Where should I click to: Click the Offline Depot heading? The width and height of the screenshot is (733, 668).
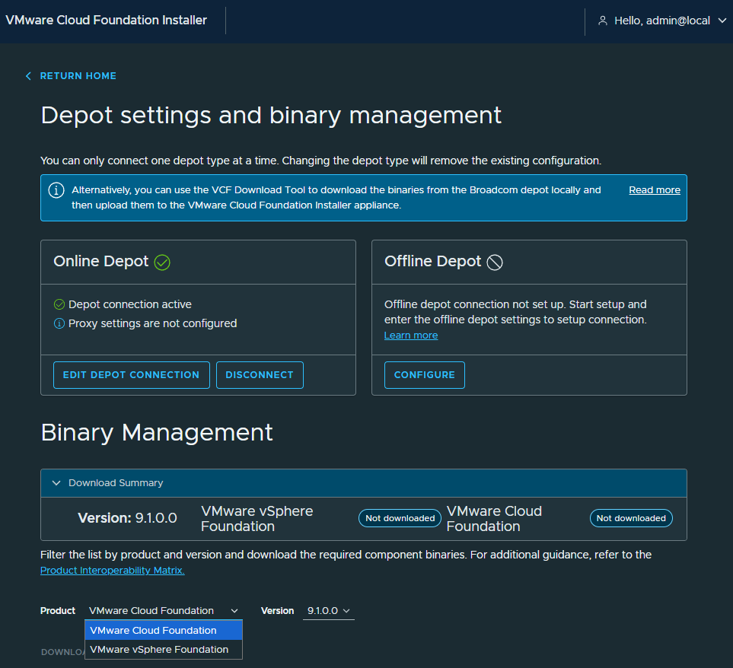click(432, 261)
